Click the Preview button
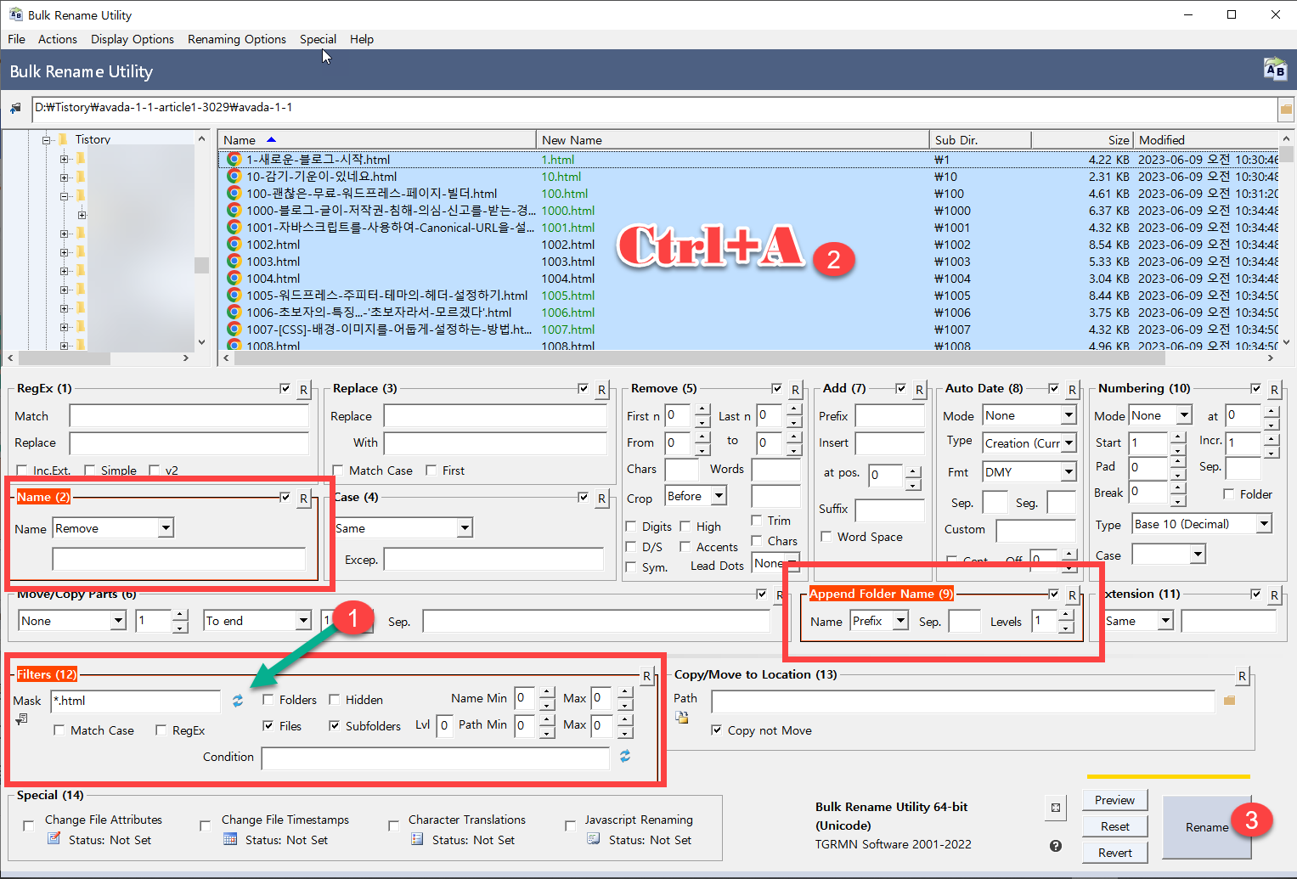Screen dimensions: 1297x879 [1114, 800]
